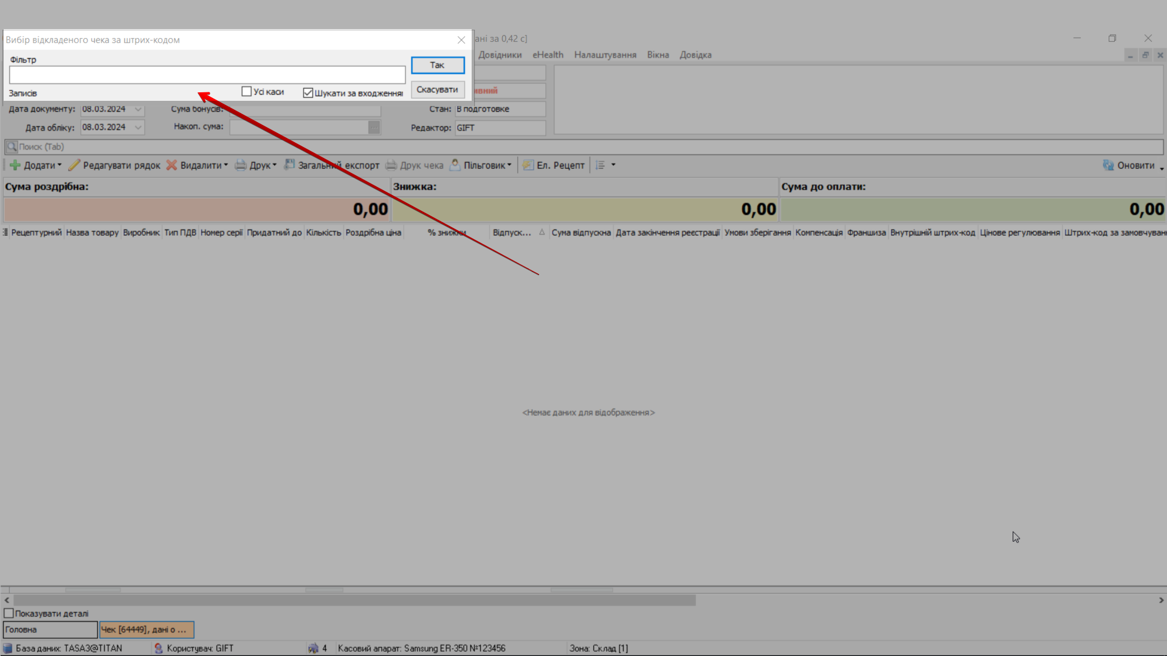Click the Ел. Рецепт icon

[x=528, y=165]
